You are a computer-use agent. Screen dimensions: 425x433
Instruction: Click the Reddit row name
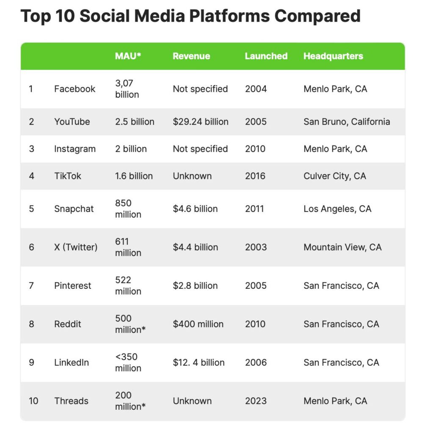68,324
